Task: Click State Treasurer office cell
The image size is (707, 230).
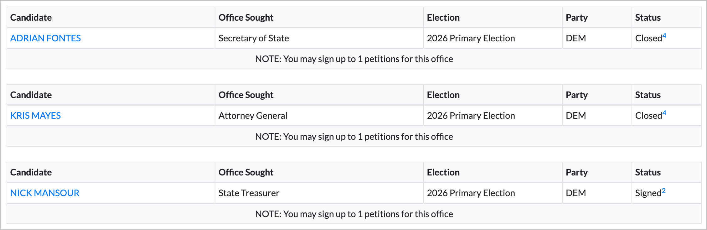Action: click(249, 193)
